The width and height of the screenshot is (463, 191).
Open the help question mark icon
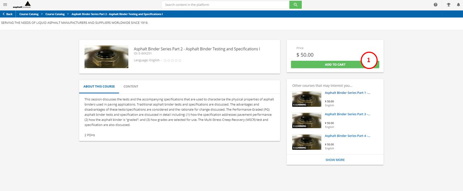(x=436, y=5)
